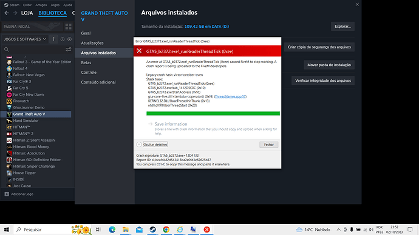Expand the JOGOS E SOFTWARES dropdown
The height and width of the screenshot is (235, 419).
[25, 39]
